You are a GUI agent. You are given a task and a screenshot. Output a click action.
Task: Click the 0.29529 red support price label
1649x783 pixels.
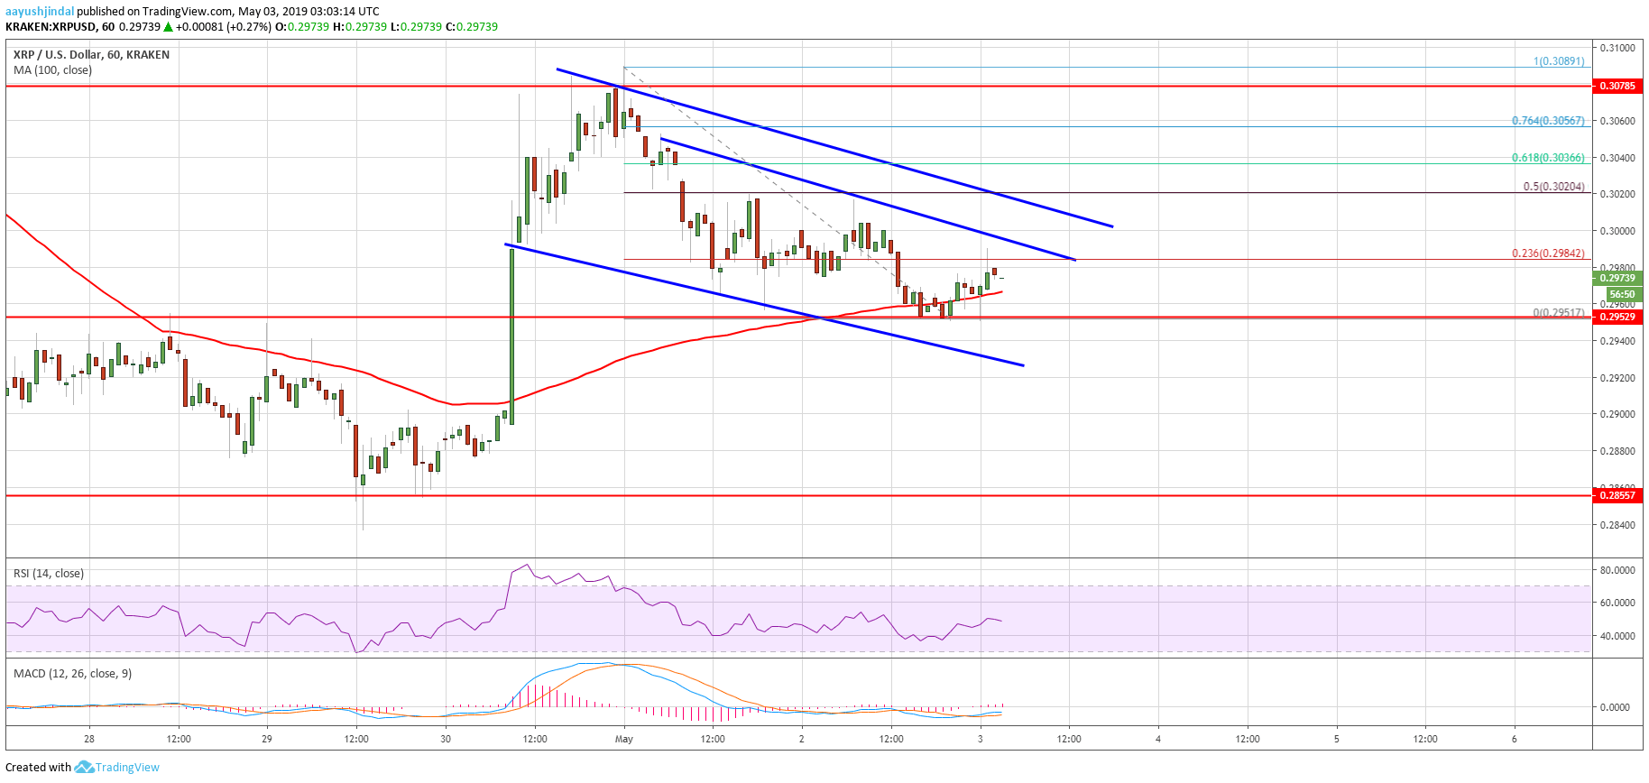[x=1617, y=318]
